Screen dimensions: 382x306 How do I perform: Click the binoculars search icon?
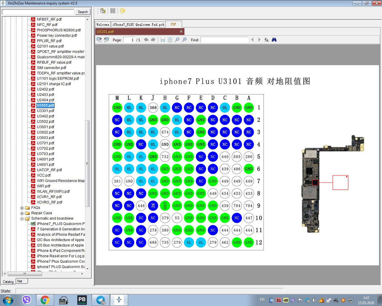coord(274,40)
